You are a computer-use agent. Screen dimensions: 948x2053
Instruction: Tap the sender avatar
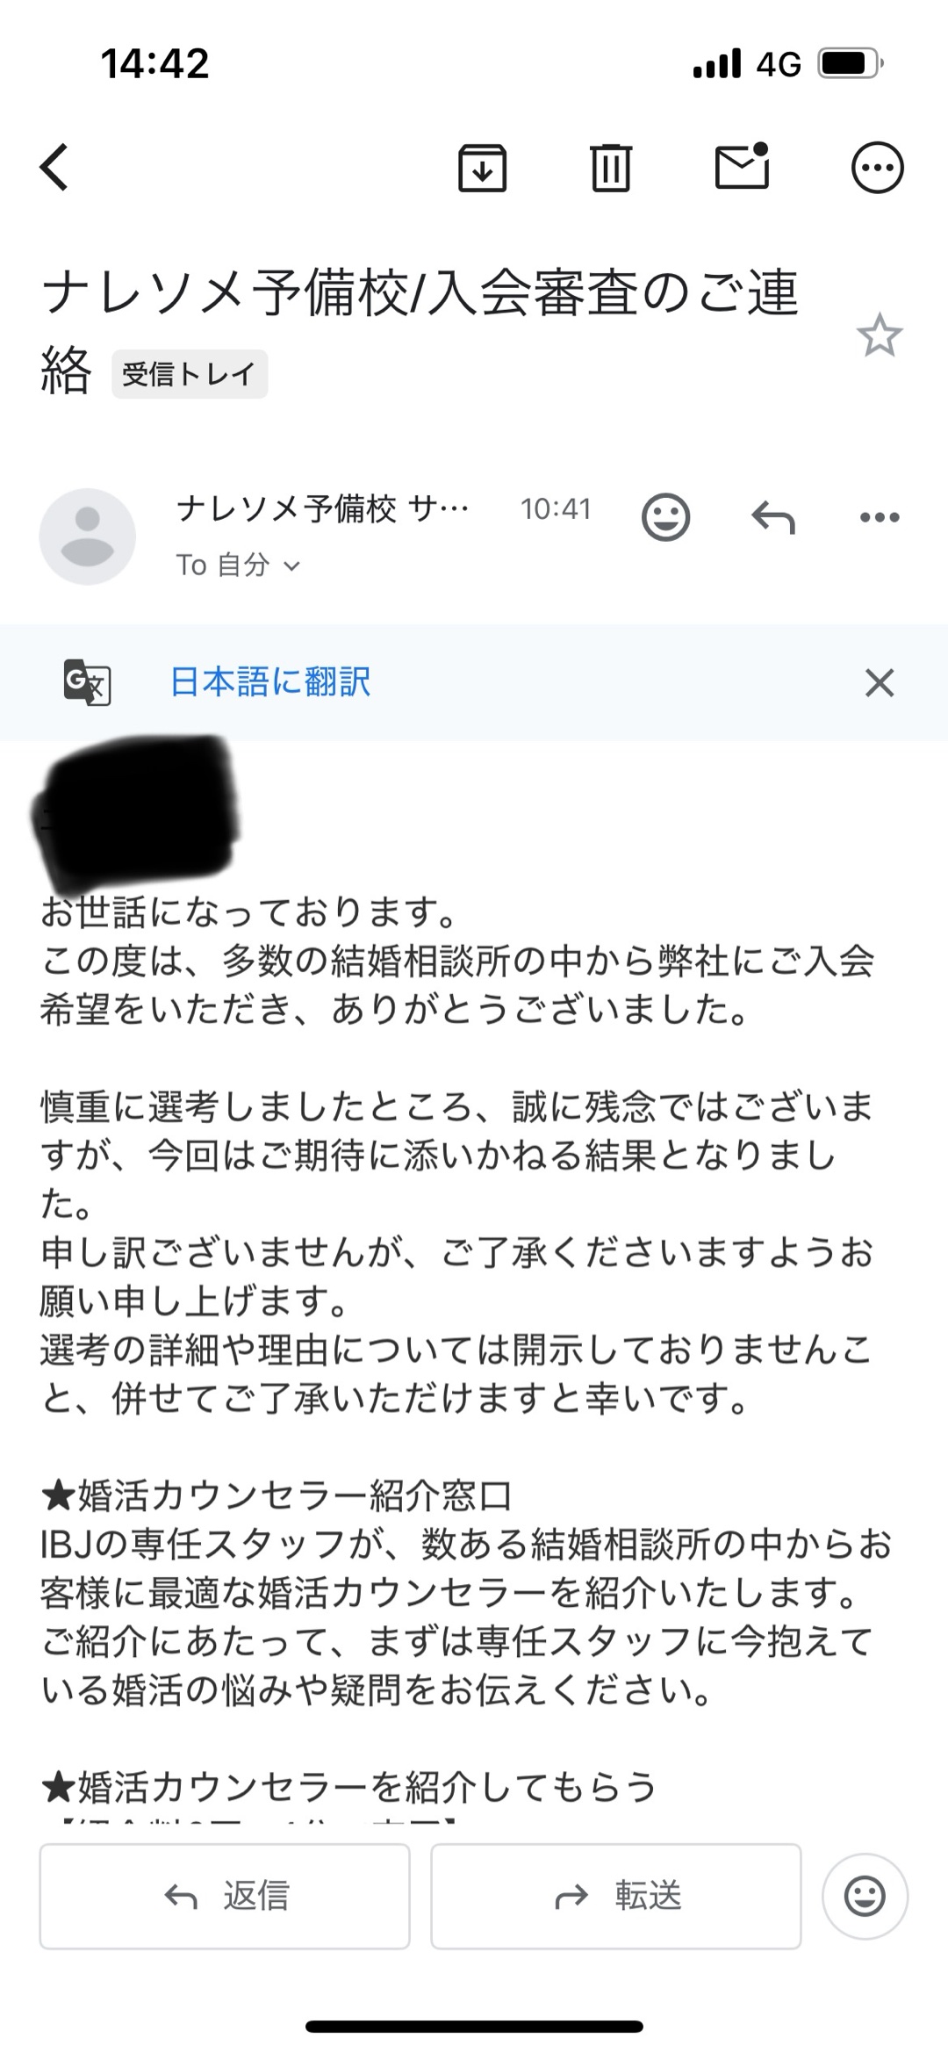coord(88,537)
